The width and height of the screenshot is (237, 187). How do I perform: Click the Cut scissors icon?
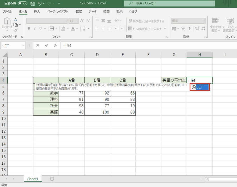pyautogui.click(x=16, y=19)
